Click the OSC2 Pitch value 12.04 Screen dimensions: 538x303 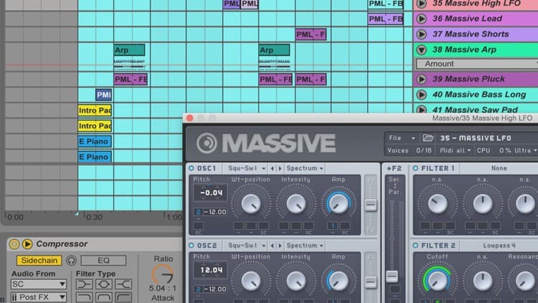pos(211,270)
